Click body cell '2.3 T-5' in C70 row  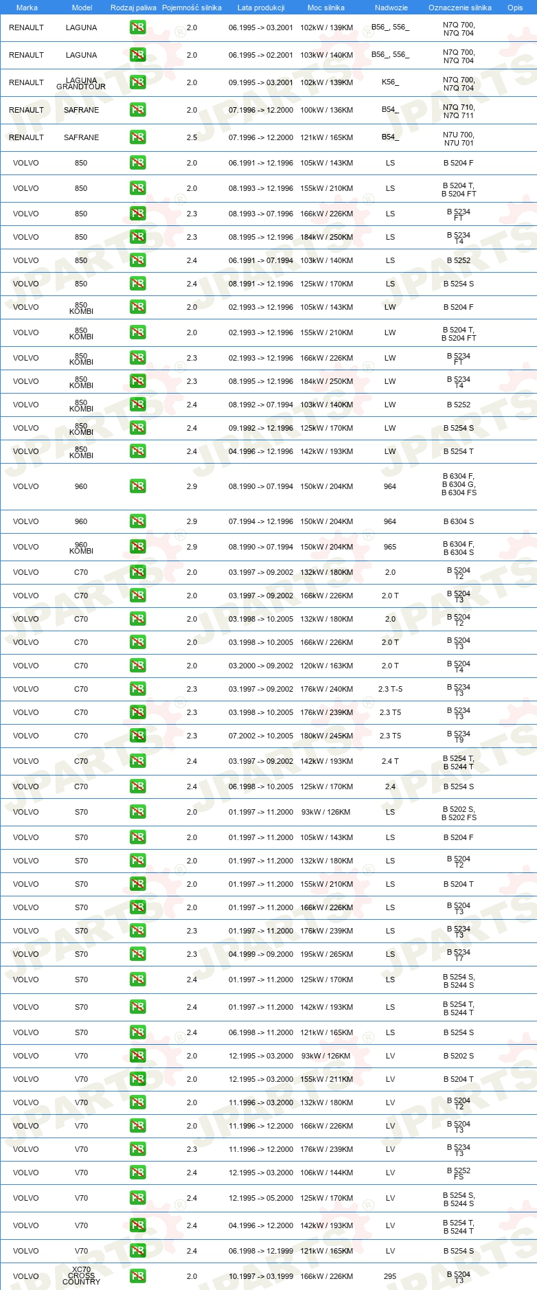(x=390, y=689)
